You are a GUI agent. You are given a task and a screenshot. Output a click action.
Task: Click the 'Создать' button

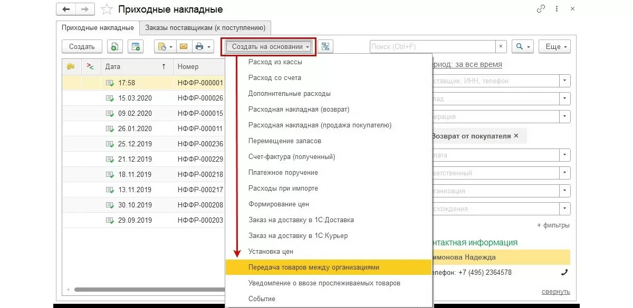pyautogui.click(x=82, y=47)
